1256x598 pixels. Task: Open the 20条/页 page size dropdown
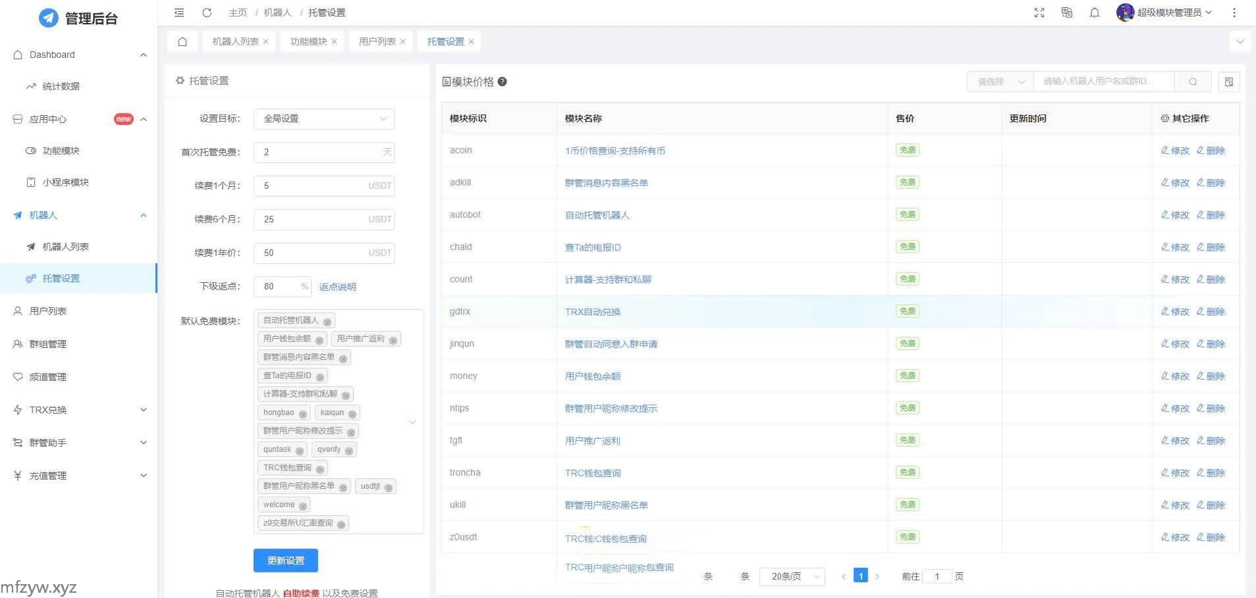pos(792,576)
